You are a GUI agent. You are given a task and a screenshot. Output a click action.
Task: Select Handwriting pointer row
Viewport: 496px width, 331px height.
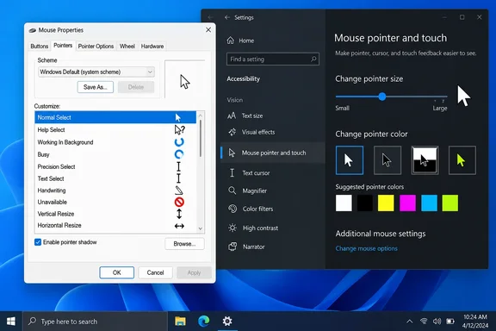click(x=115, y=190)
